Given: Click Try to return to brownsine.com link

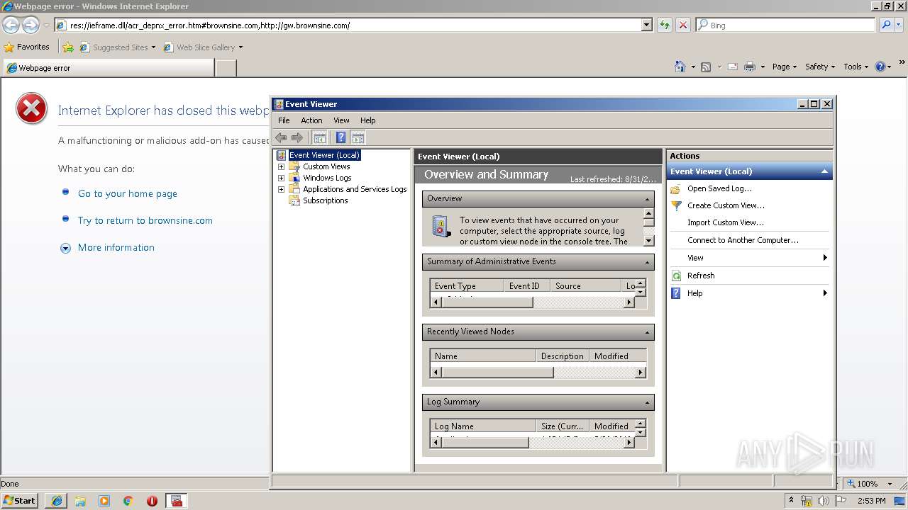Looking at the screenshot, I should (145, 220).
